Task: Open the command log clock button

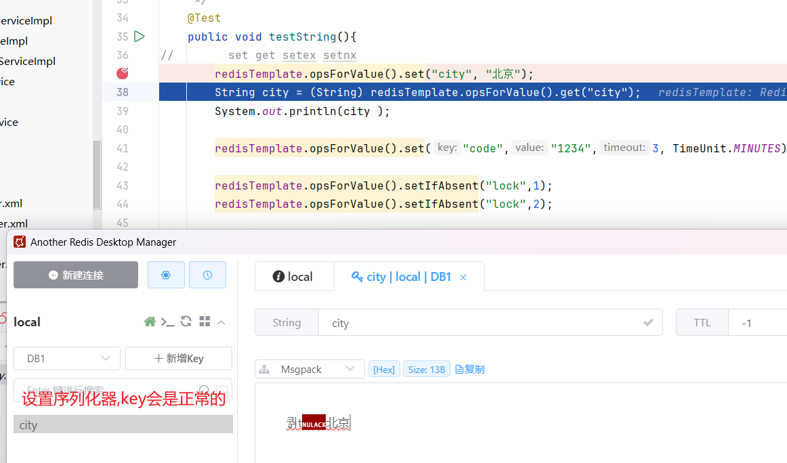Action: (x=207, y=275)
